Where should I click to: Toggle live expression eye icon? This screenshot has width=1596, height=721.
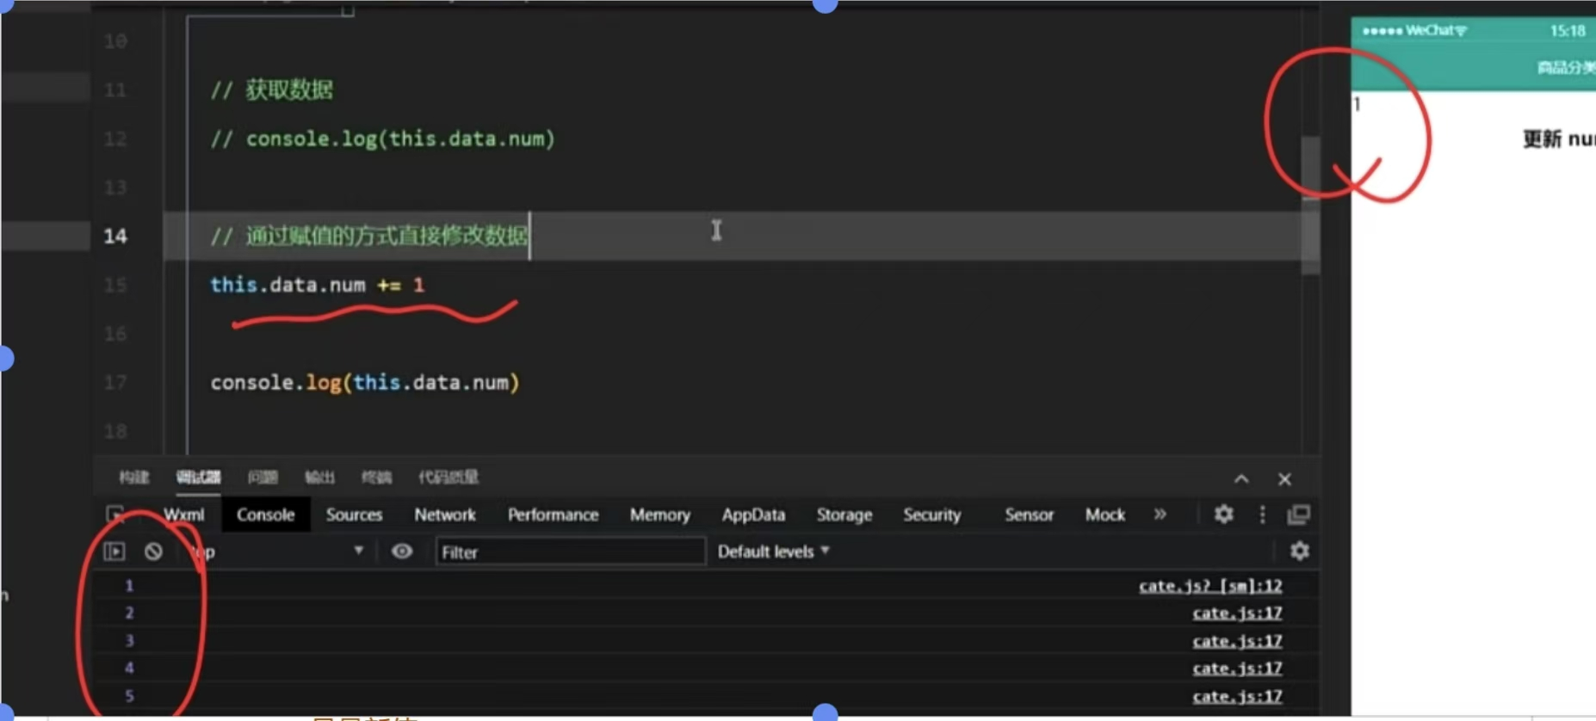pos(401,552)
